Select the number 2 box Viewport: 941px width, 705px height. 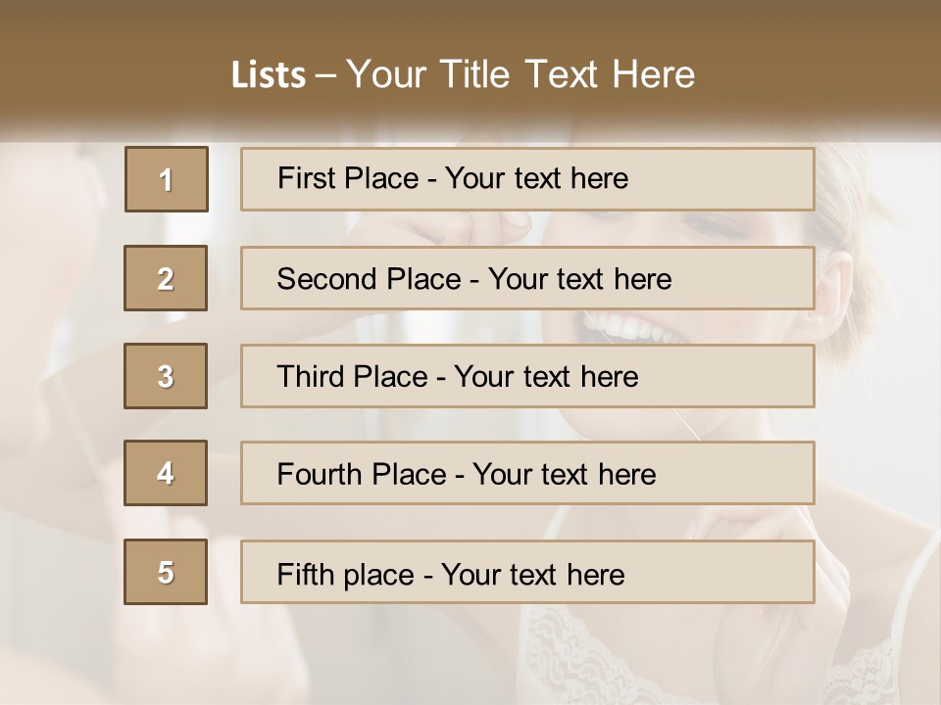pos(166,278)
